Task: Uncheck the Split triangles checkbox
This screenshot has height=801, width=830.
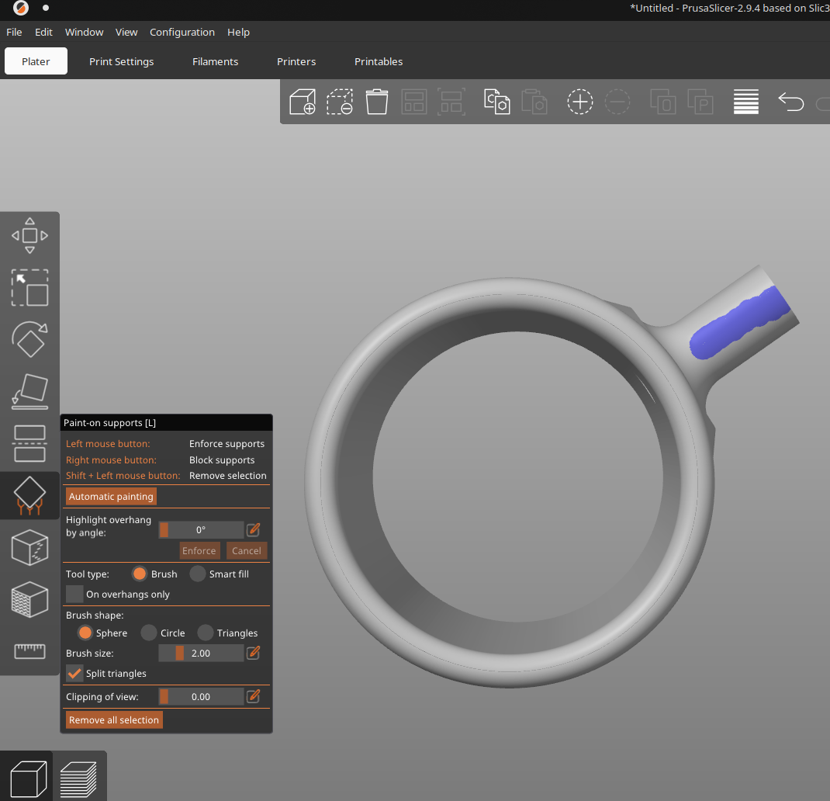Action: click(74, 674)
